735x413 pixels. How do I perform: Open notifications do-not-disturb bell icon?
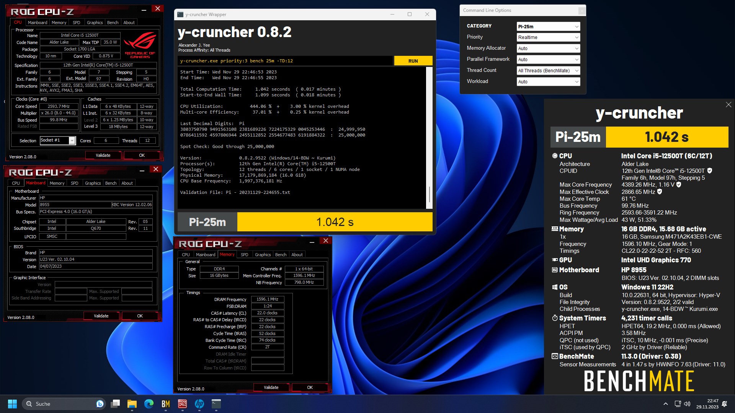point(724,404)
